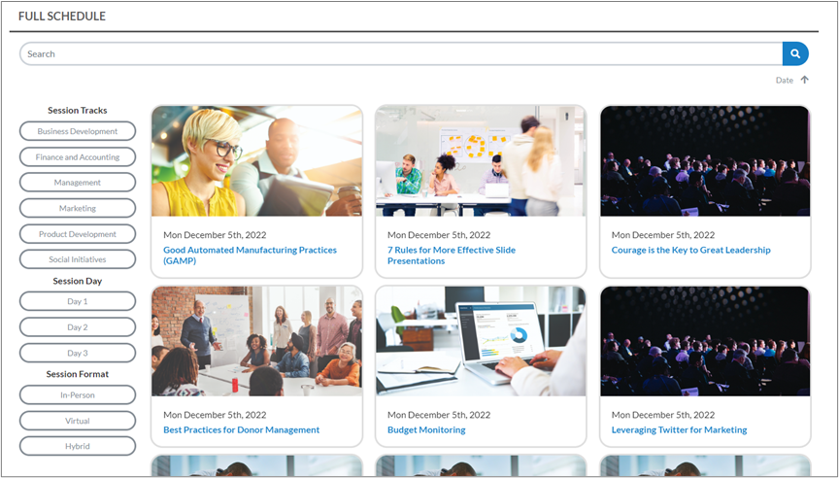Filter by Business Development track
The height and width of the screenshot is (478, 839).
(78, 131)
